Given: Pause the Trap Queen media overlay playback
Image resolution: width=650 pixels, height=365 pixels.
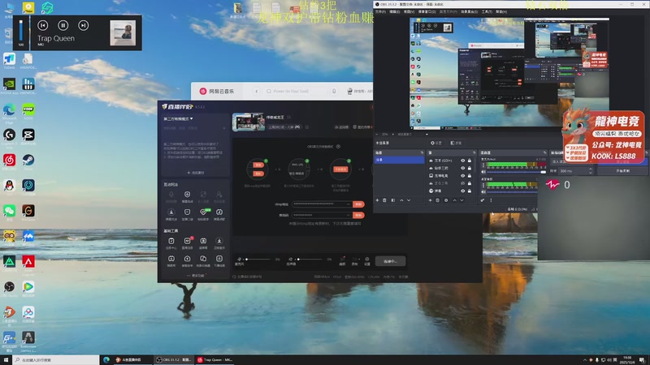Looking at the screenshot, I should click(63, 26).
